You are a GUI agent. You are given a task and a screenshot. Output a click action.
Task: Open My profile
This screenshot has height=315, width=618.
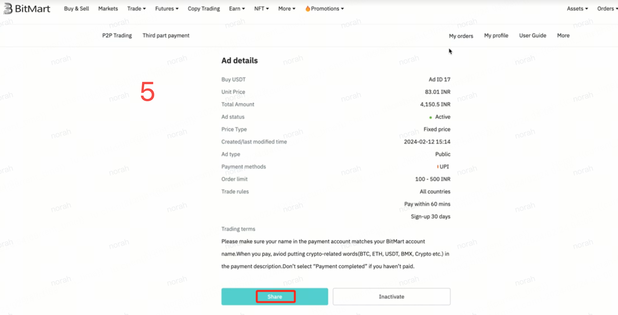(x=496, y=35)
